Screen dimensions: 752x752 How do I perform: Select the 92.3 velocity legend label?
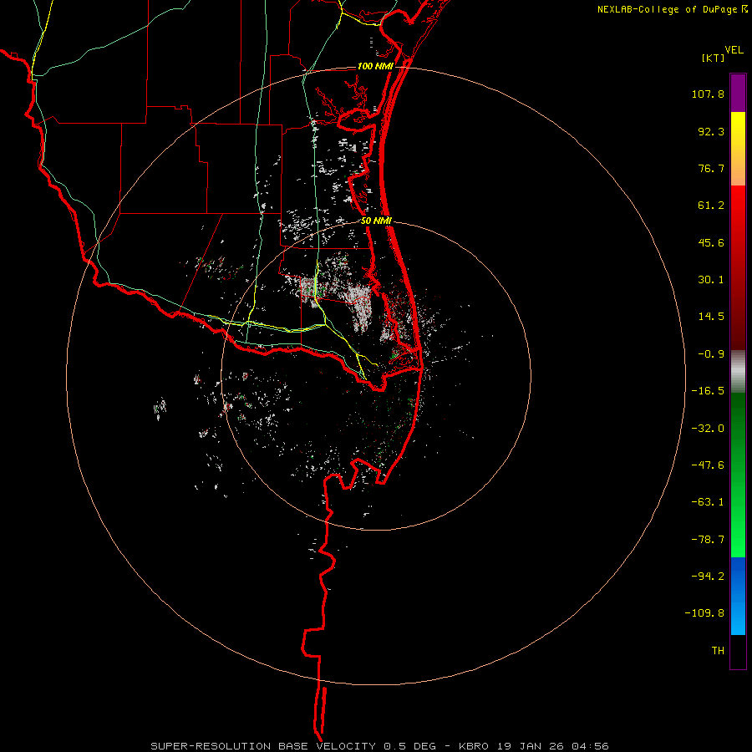pos(711,131)
